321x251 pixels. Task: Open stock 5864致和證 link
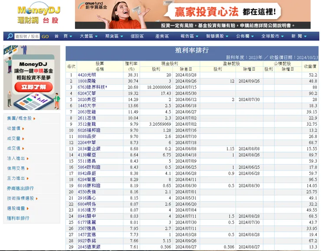(x=89, y=167)
